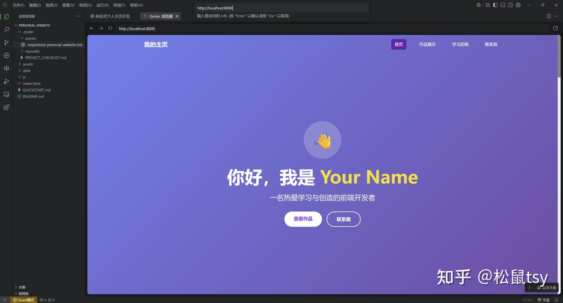Switch to the Qoder 浏览器 tab
The width and height of the screenshot is (563, 303).
click(x=161, y=16)
